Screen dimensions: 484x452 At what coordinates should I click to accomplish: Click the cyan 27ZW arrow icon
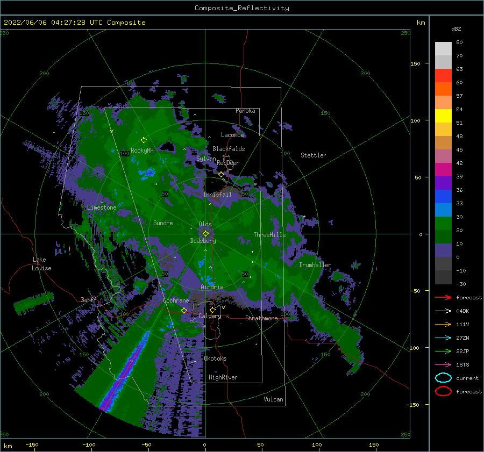pos(443,338)
